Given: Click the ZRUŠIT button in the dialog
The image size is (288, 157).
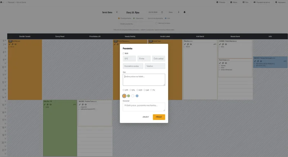Looking at the screenshot, I should coord(146,117).
